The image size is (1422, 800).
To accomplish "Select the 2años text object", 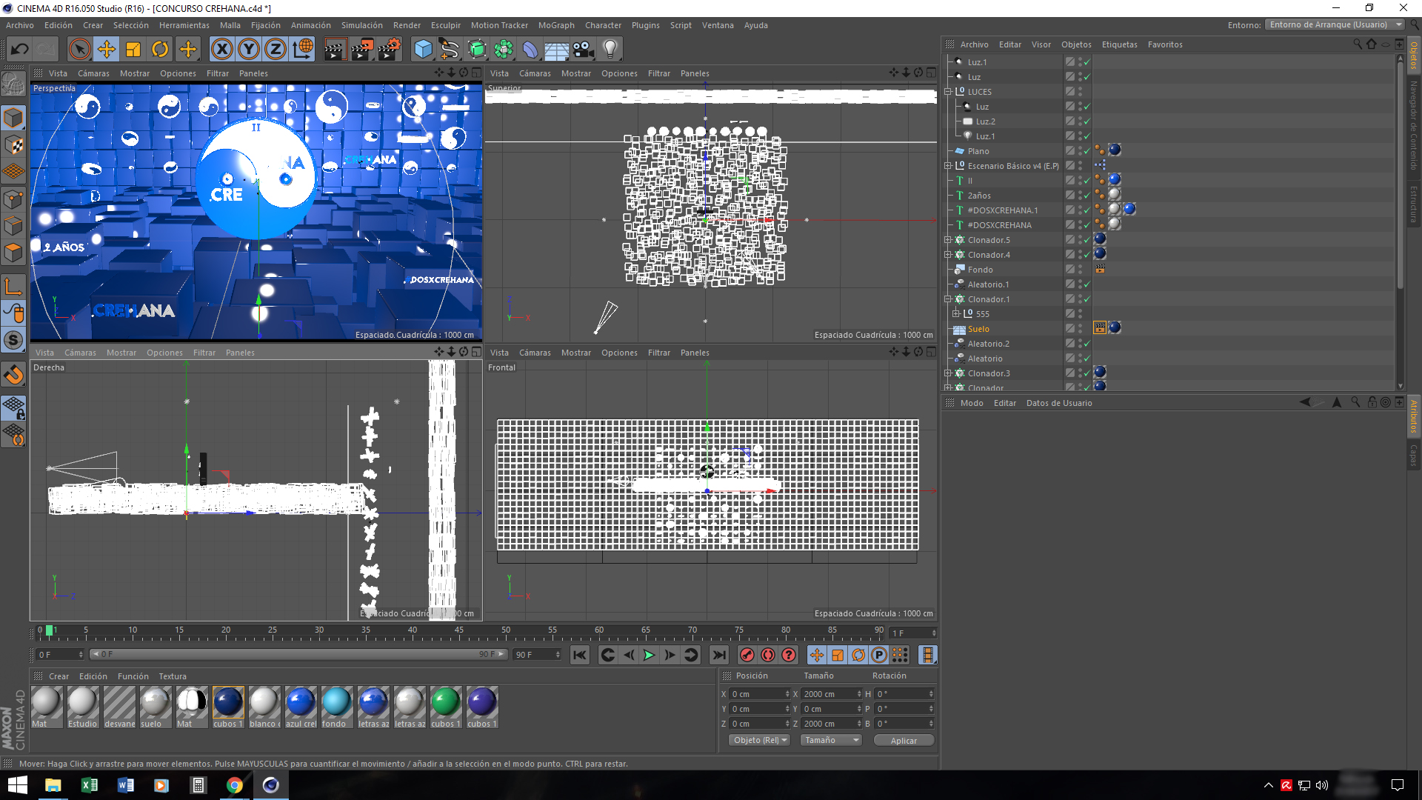I will pos(979,196).
